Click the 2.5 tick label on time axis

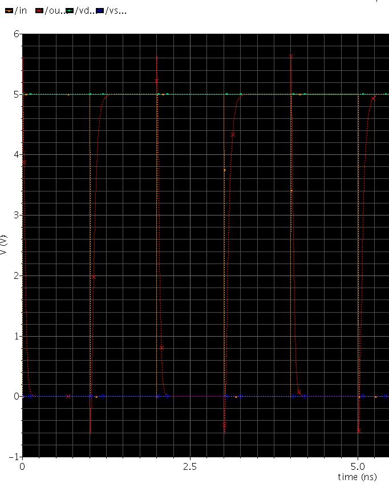point(190,466)
